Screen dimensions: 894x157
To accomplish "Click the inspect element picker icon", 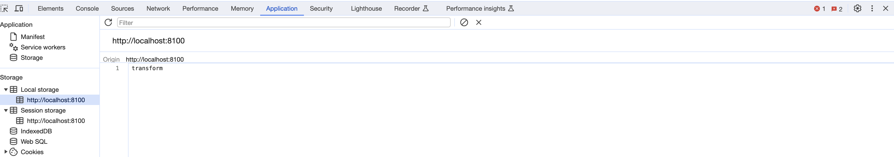I will 4,8.
